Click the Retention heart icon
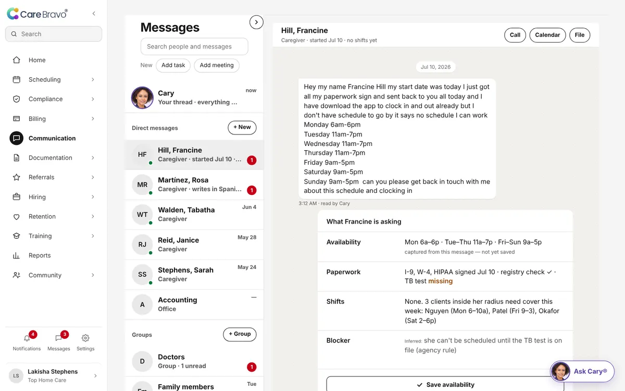The width and height of the screenshot is (625, 391). 17,216
